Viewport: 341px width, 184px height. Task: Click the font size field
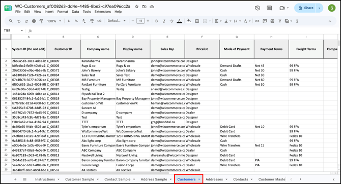point(140,21)
